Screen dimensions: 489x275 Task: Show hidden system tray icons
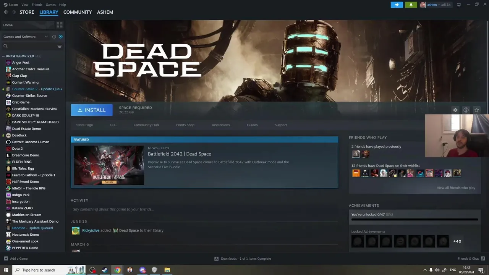pos(425,270)
